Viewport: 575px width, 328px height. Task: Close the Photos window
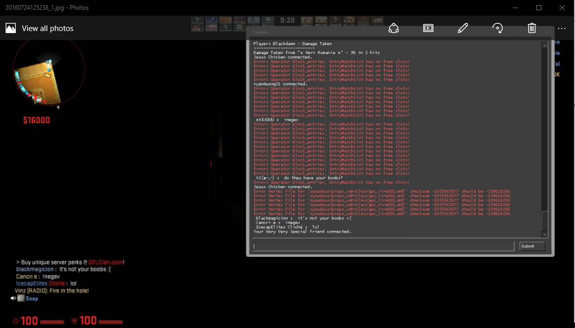pyautogui.click(x=562, y=8)
